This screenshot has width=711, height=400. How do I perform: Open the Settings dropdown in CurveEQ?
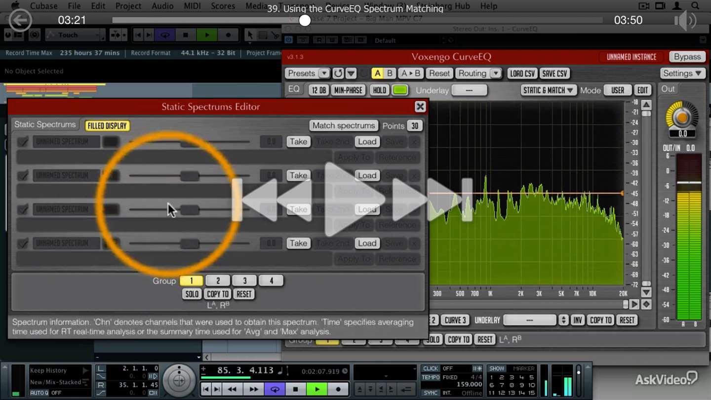click(x=682, y=74)
